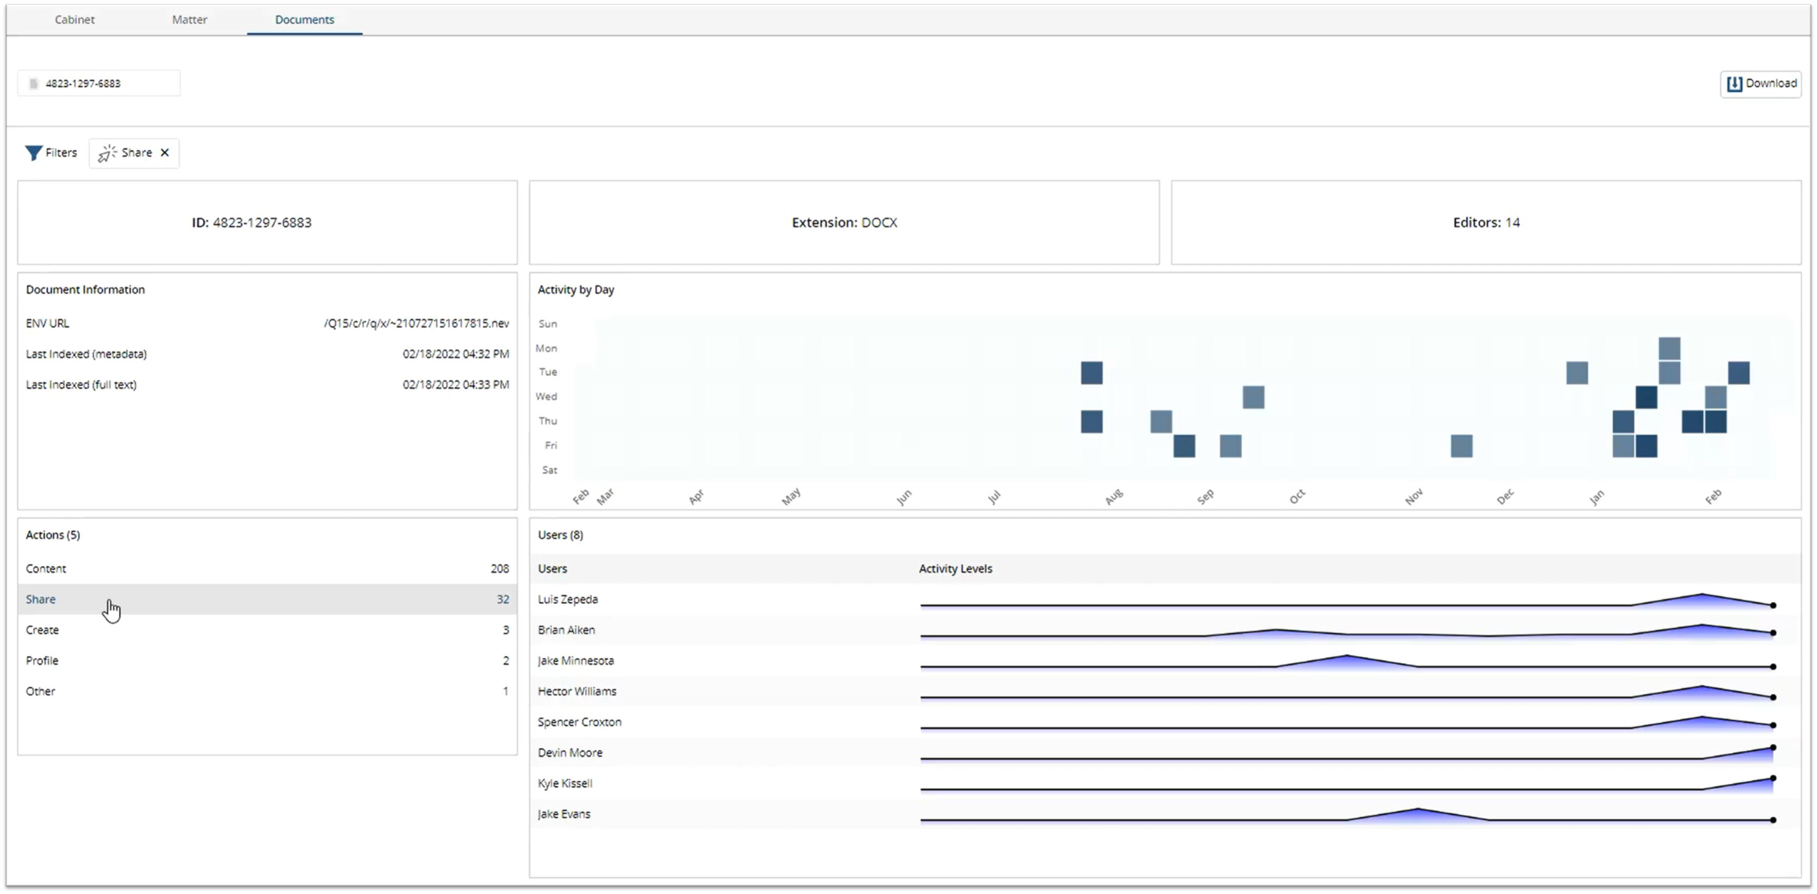Switch to the Cabinet tab

point(74,20)
